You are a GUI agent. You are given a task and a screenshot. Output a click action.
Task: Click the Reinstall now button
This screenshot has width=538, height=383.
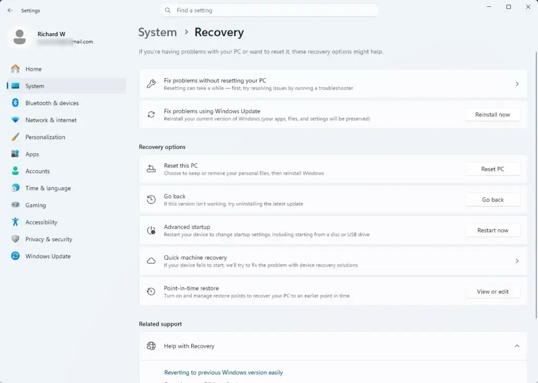tap(492, 114)
